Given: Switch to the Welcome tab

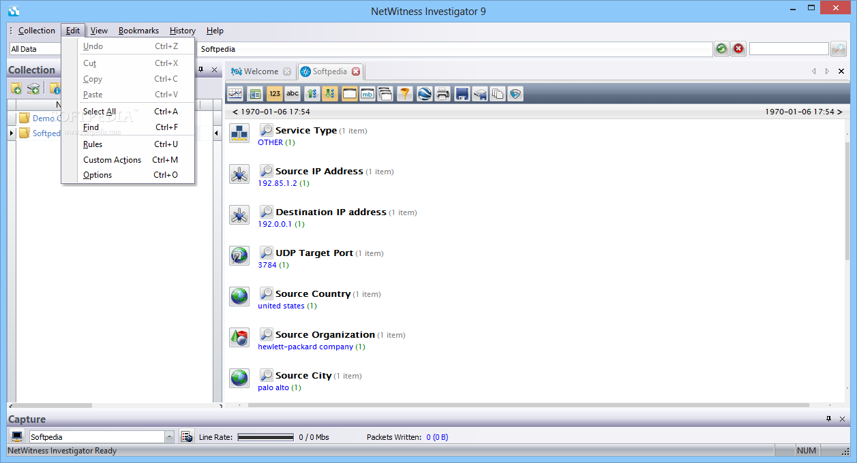Looking at the screenshot, I should 260,71.
